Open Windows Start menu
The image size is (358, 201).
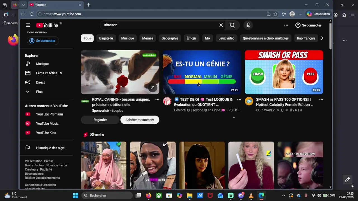click(x=76, y=195)
